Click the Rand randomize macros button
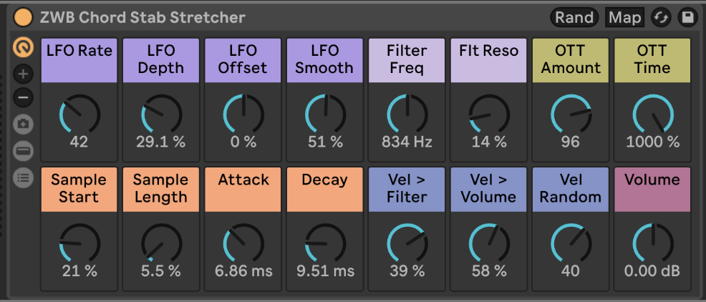The image size is (706, 302). 574,17
